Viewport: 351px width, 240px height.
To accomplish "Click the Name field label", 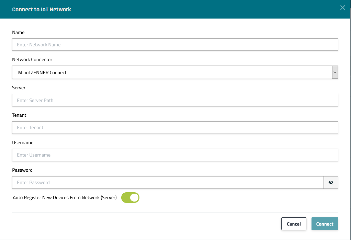I will [18, 32].
